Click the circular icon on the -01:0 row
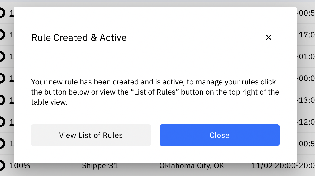Image resolution: width=315 pixels, height=176 pixels. (1, 57)
